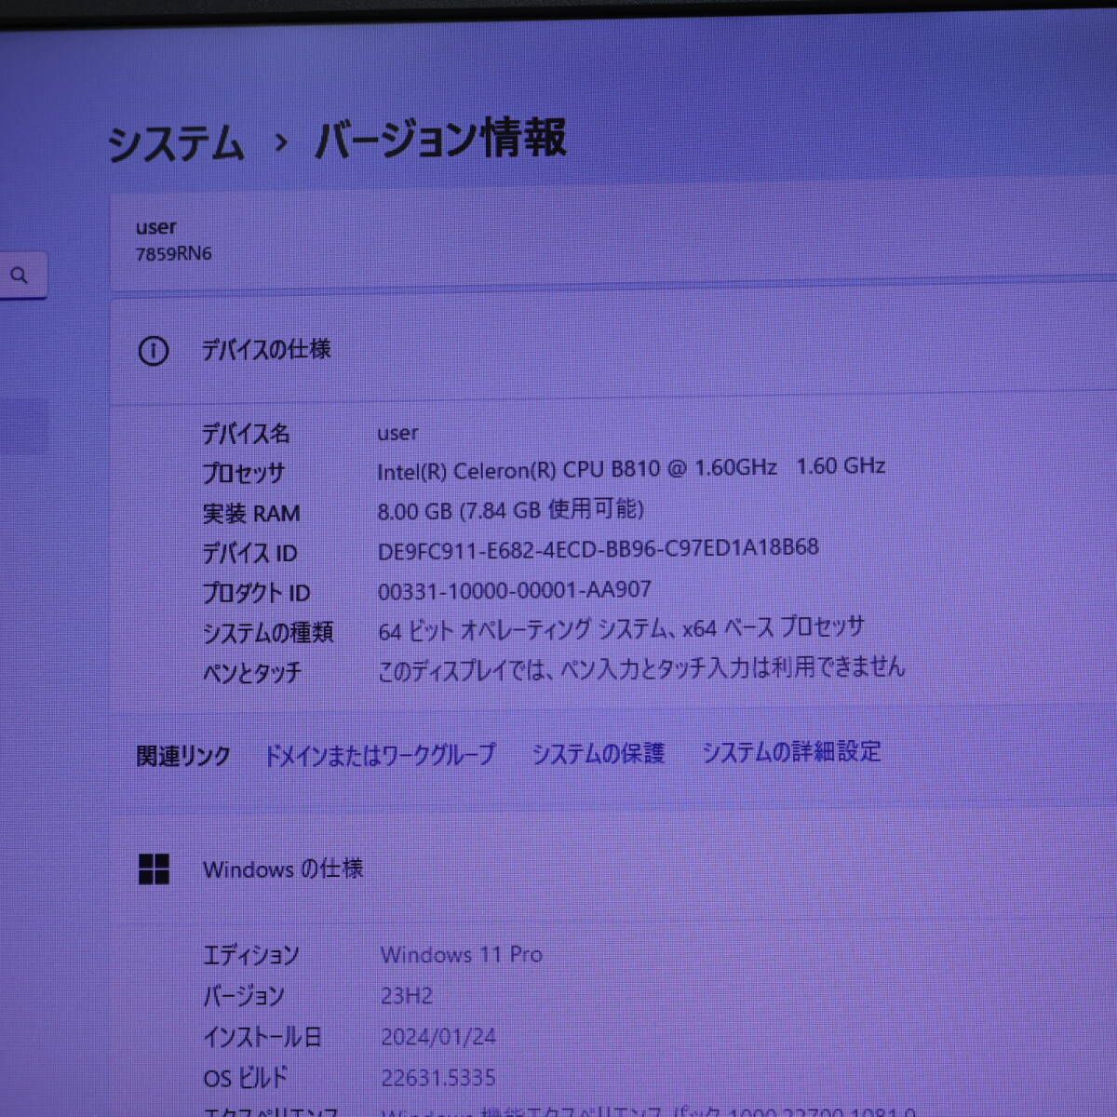Screen dimensions: 1117x1117
Task: Select the 実装 RAM label
Action: tap(251, 514)
